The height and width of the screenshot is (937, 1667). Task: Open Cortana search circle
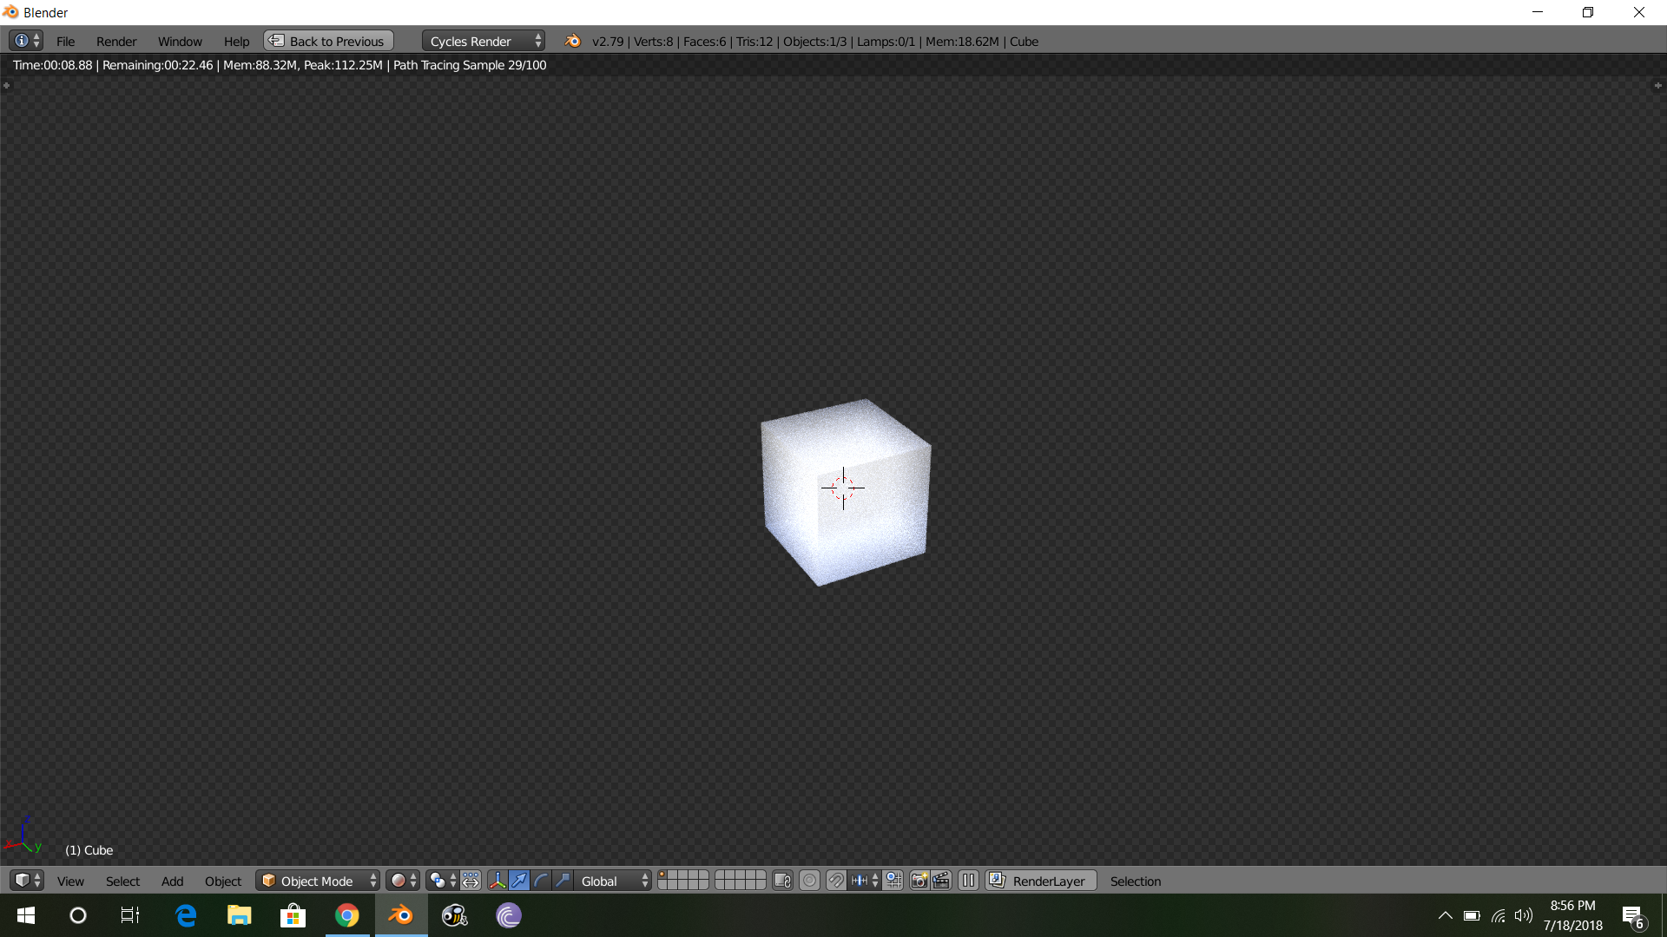pyautogui.click(x=78, y=915)
